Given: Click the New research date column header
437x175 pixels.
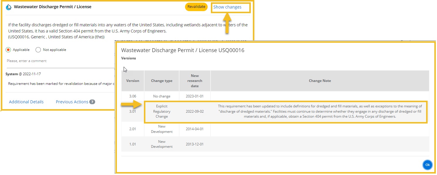Looking at the screenshot, I should [x=195, y=81].
